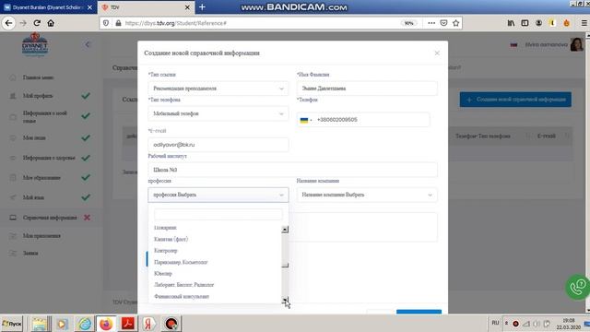Open Adobe Reader from the taskbar
This screenshot has width=590, height=332.
point(128,324)
